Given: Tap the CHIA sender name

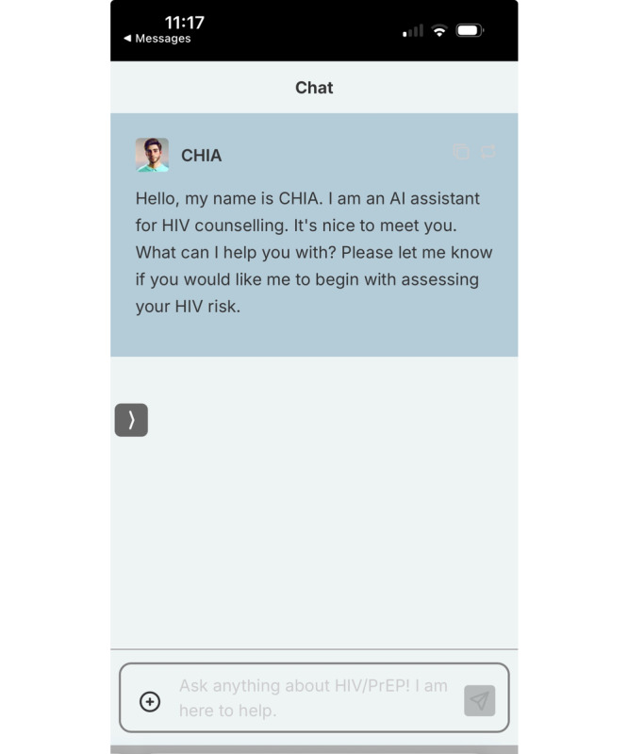Looking at the screenshot, I should pyautogui.click(x=202, y=156).
